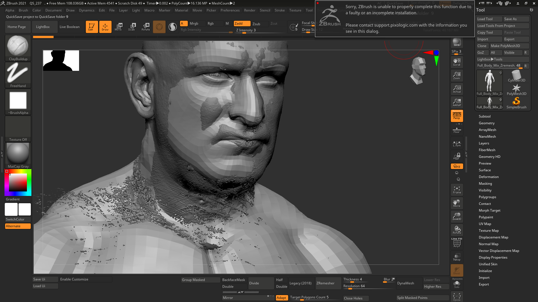This screenshot has height=302, width=538.
Task: Toggle PolyF line fill display
Action: tap(457, 243)
